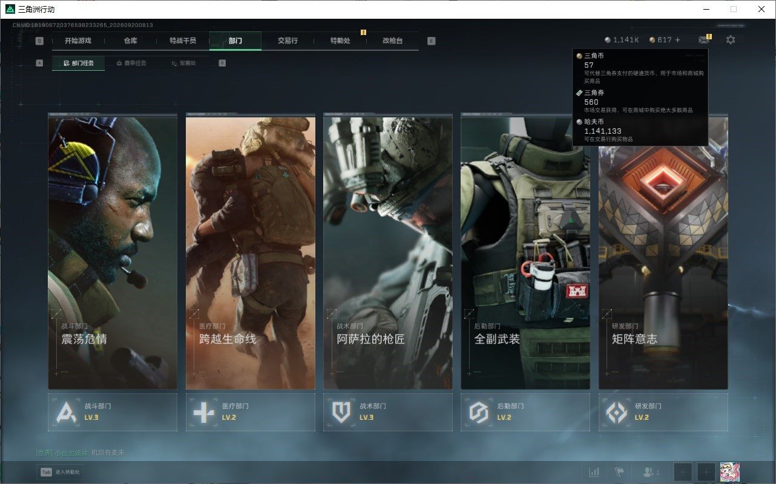Click the CN UID text at top left
Image resolution: width=776 pixels, height=484 pixels.
click(x=83, y=25)
